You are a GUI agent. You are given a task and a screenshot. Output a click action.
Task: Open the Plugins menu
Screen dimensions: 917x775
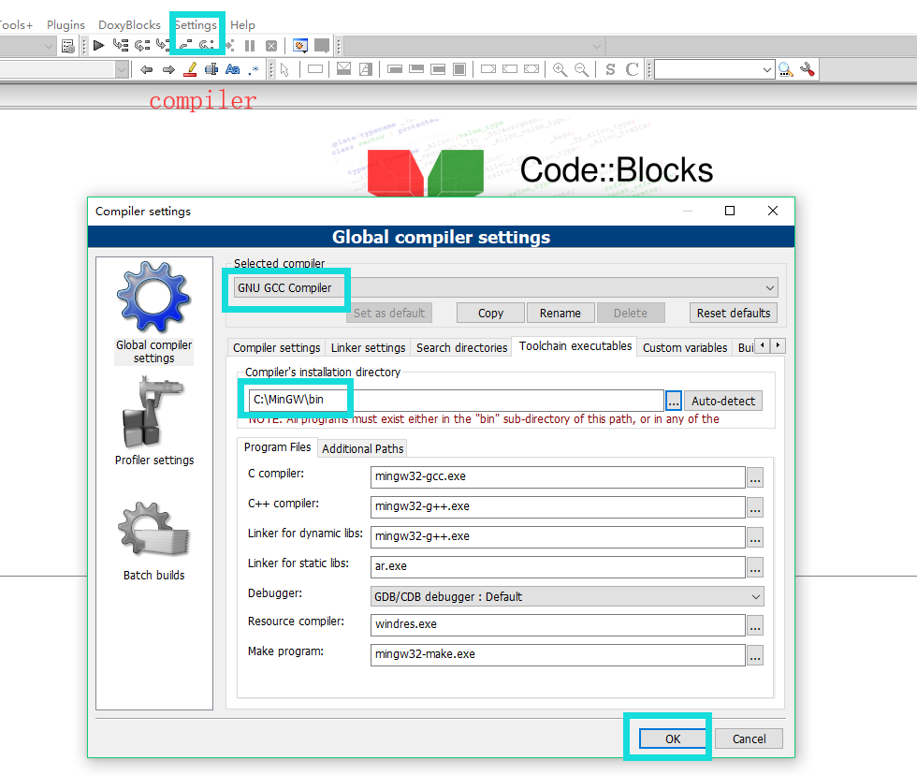pyautogui.click(x=65, y=25)
